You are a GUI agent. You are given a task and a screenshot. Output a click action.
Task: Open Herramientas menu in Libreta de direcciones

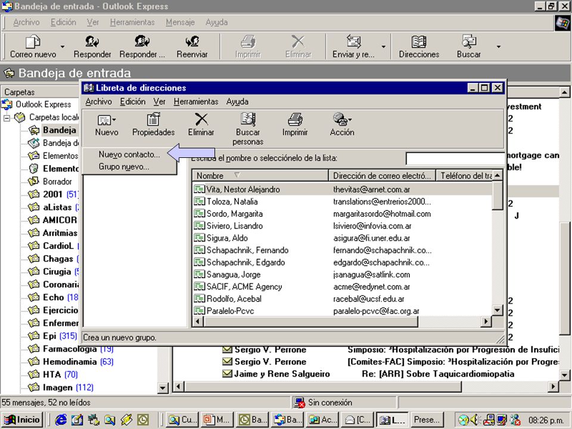coord(196,101)
